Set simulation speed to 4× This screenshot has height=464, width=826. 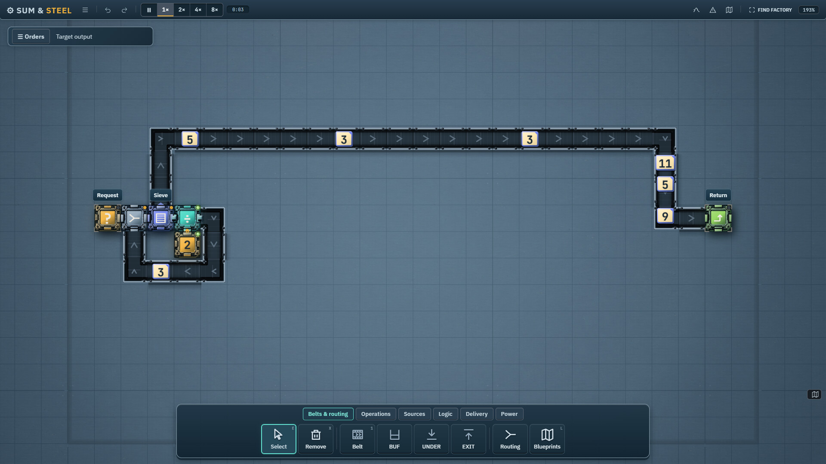[198, 10]
